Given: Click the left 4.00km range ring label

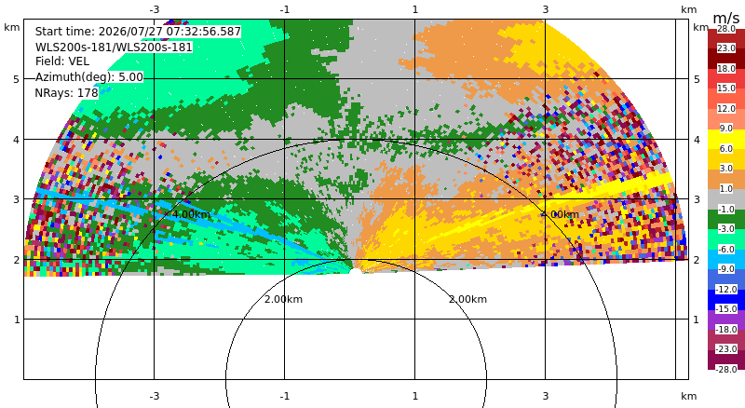Looking at the screenshot, I should (x=191, y=214).
